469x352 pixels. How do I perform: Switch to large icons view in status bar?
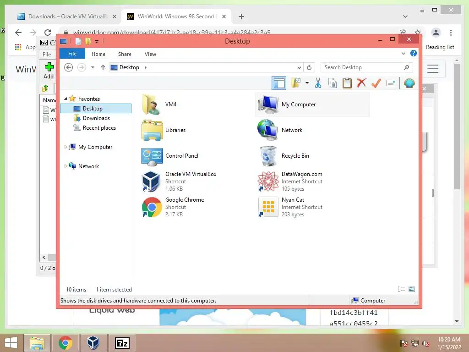(x=412, y=289)
